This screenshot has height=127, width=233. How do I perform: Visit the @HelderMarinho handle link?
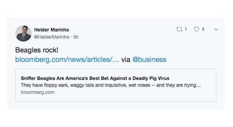point(52,37)
